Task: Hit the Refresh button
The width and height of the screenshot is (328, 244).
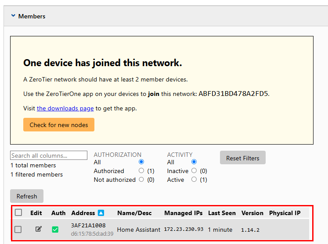Action: [x=27, y=196]
